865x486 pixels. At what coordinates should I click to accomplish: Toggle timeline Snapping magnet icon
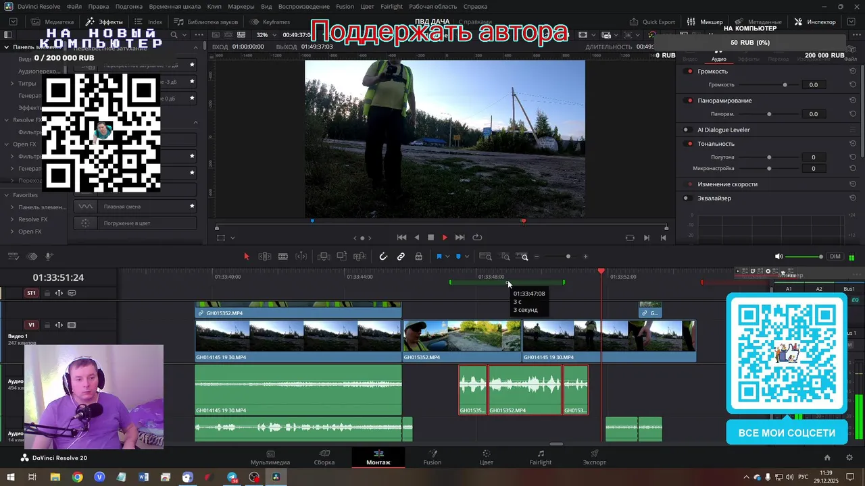coord(383,256)
